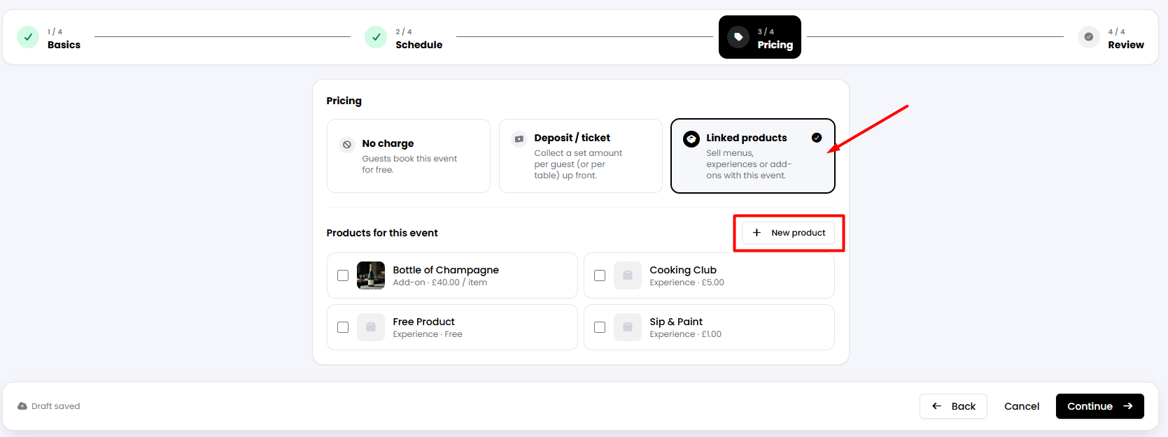Click the No charge circle-slash icon
The image size is (1168, 437).
(347, 145)
